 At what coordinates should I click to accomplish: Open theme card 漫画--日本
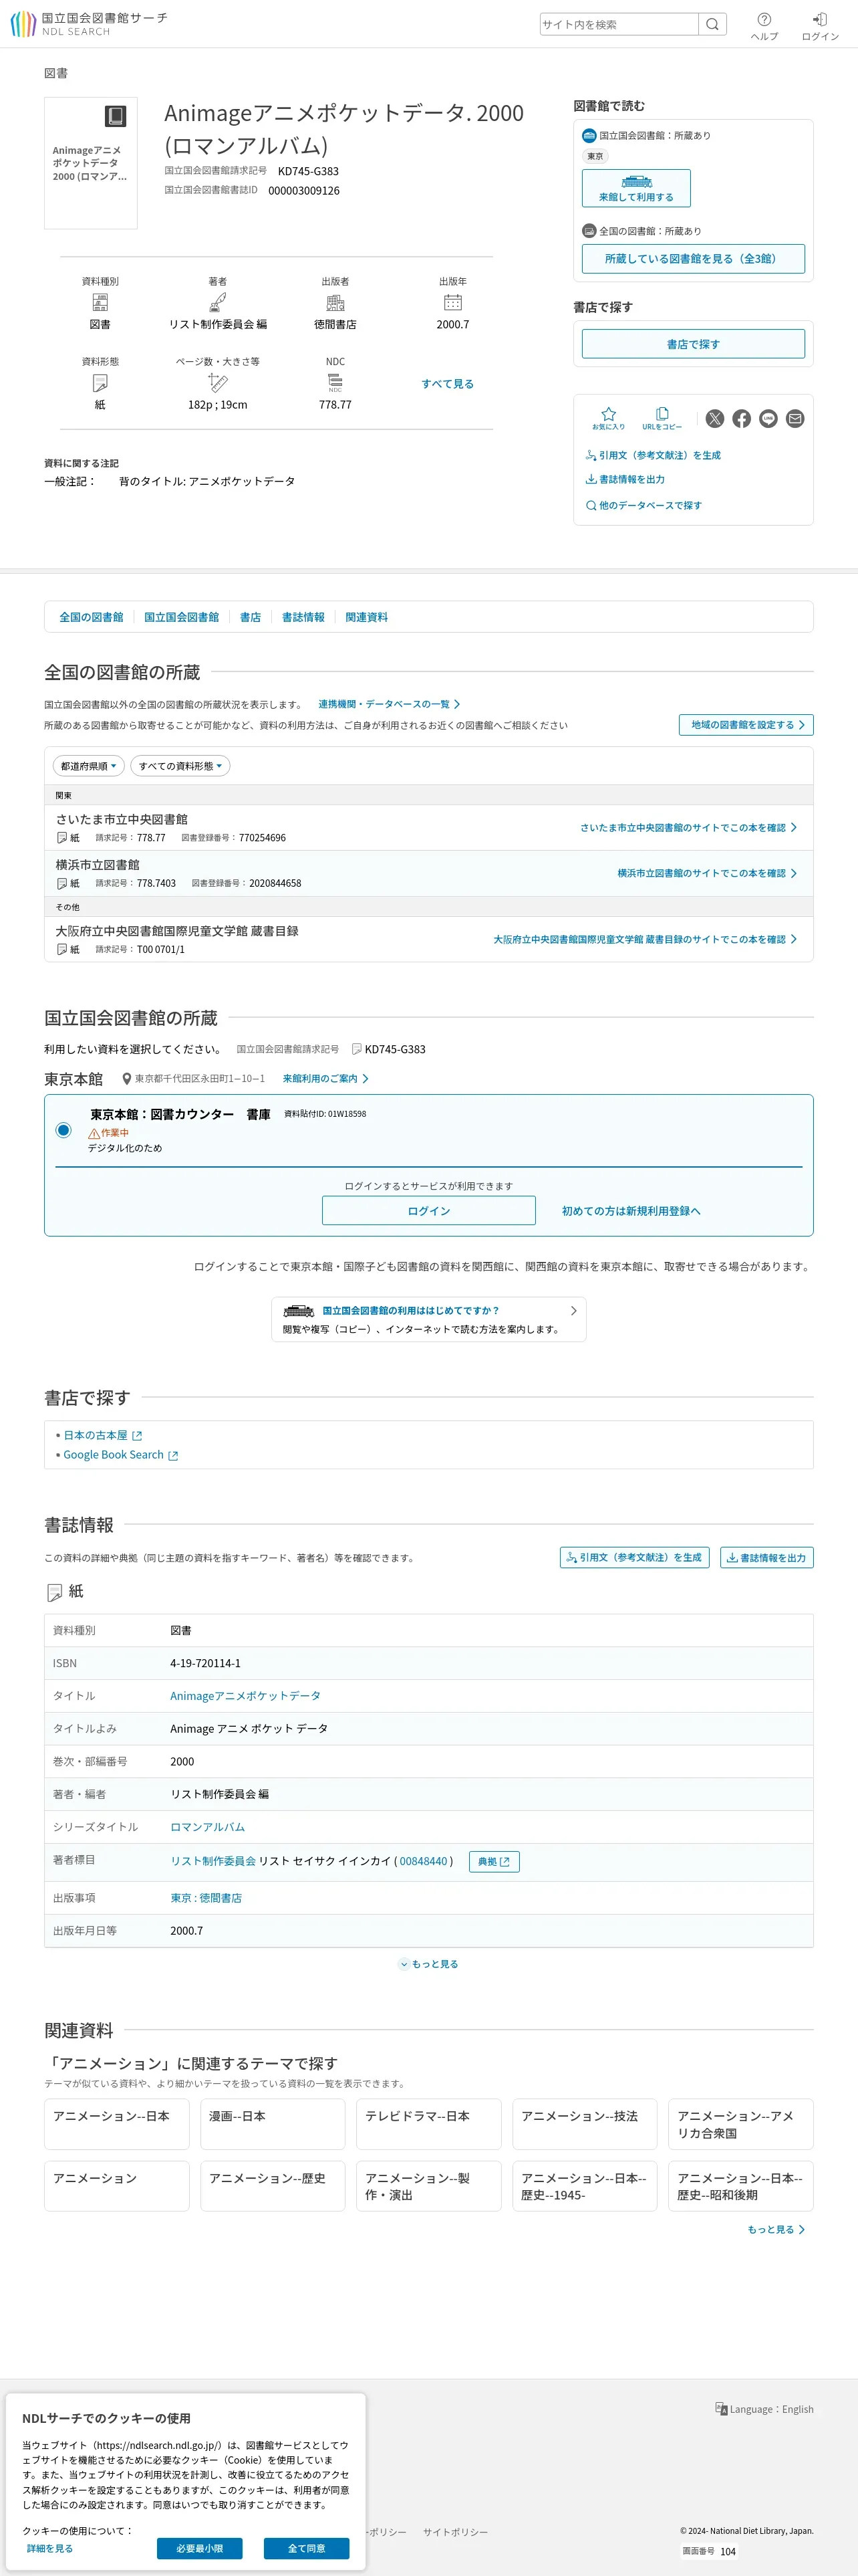pyautogui.click(x=273, y=2124)
